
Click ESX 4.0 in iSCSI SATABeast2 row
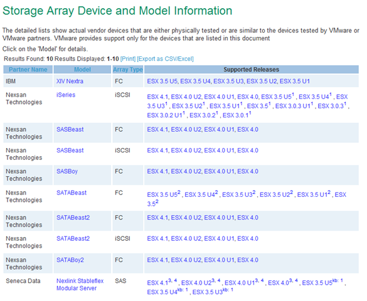point(248,238)
